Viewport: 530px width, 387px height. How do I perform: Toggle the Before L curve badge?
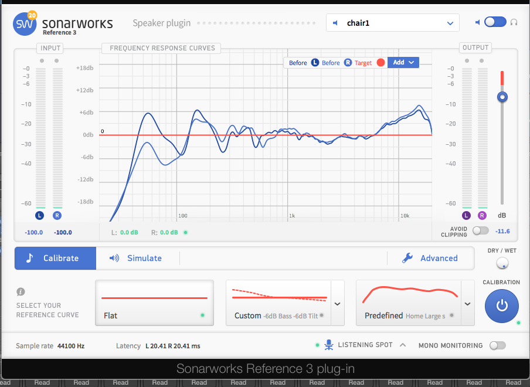pos(315,63)
